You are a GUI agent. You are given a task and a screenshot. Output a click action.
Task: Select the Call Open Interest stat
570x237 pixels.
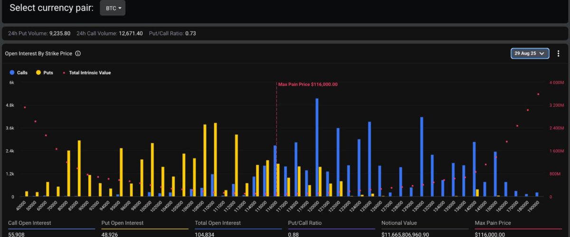29,223
